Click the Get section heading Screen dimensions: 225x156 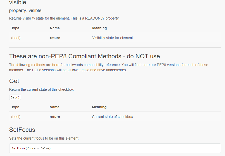[14, 81]
